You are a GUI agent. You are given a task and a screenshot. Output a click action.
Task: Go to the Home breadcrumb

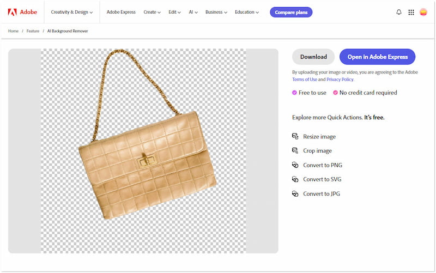pos(13,31)
